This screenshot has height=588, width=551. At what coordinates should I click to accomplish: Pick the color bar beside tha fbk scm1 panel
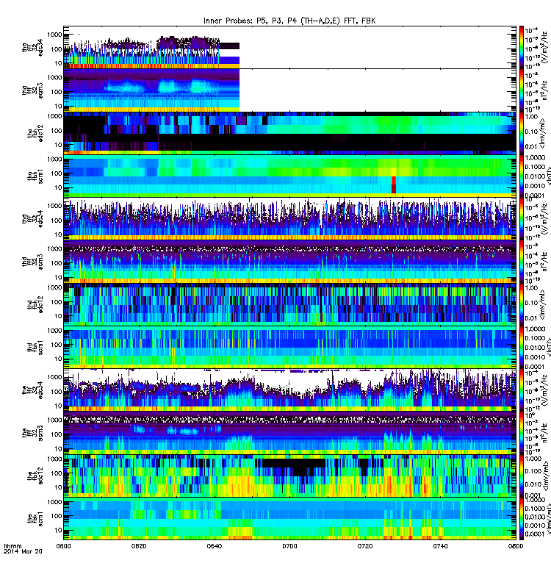click(522, 176)
